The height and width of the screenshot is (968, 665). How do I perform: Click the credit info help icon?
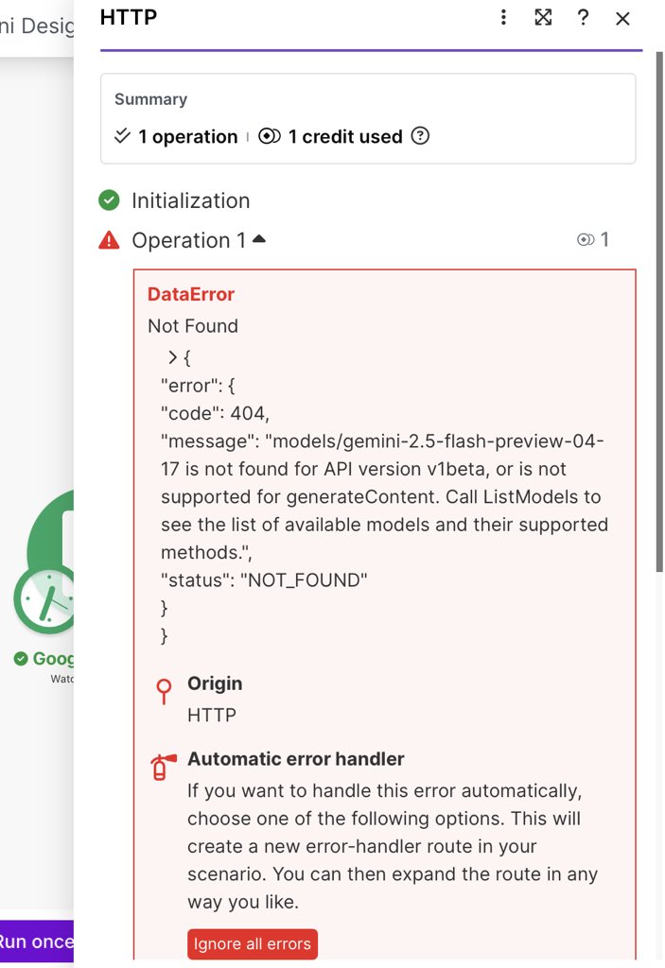click(420, 136)
